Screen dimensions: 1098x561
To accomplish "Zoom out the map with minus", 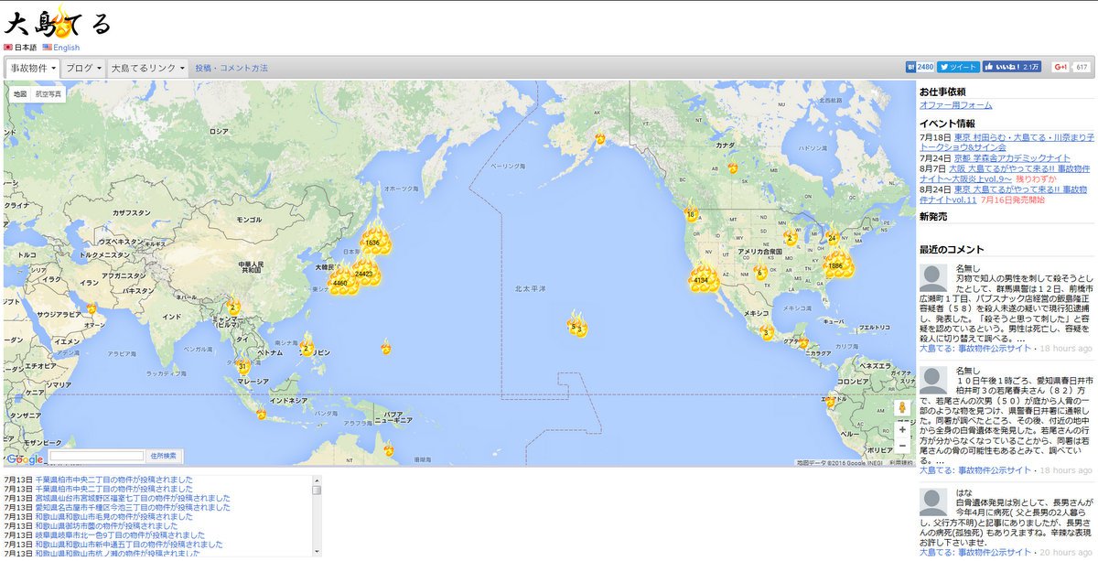I will (902, 445).
